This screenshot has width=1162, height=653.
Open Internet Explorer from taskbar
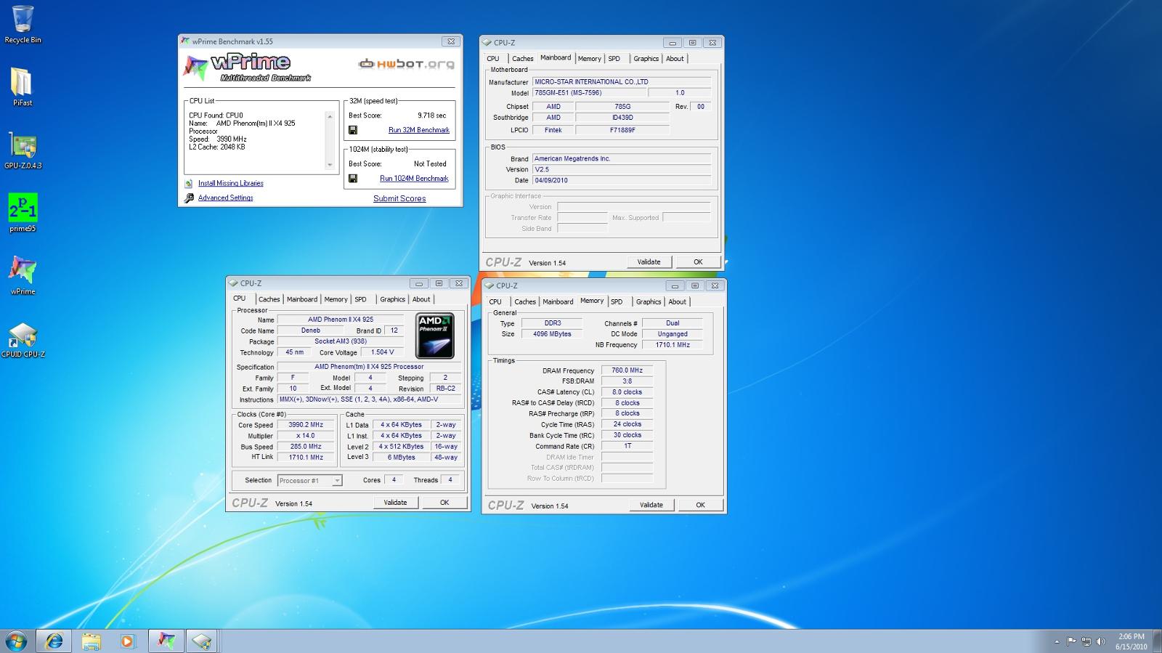pos(54,641)
